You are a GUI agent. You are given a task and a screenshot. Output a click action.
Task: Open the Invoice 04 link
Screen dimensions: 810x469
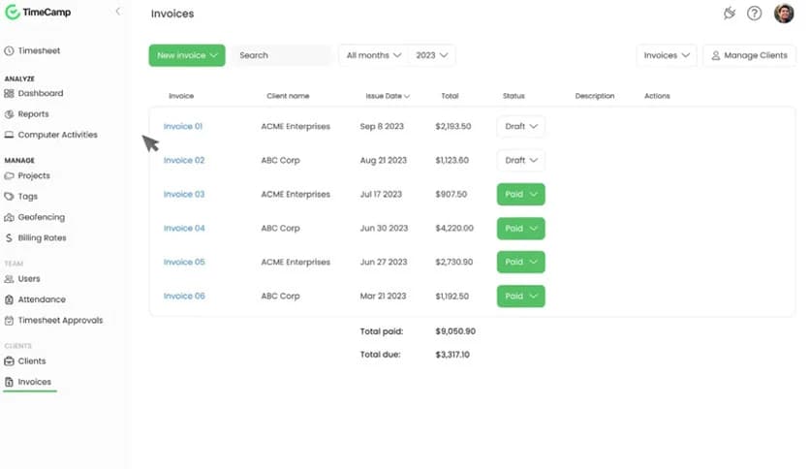tap(184, 229)
